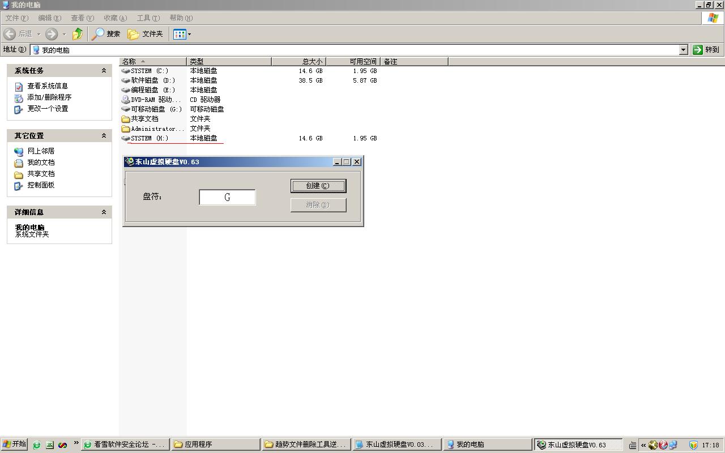Viewport: 725px width, 453px height.
Task: Sort by the 名称 column header
Action: tap(153, 61)
